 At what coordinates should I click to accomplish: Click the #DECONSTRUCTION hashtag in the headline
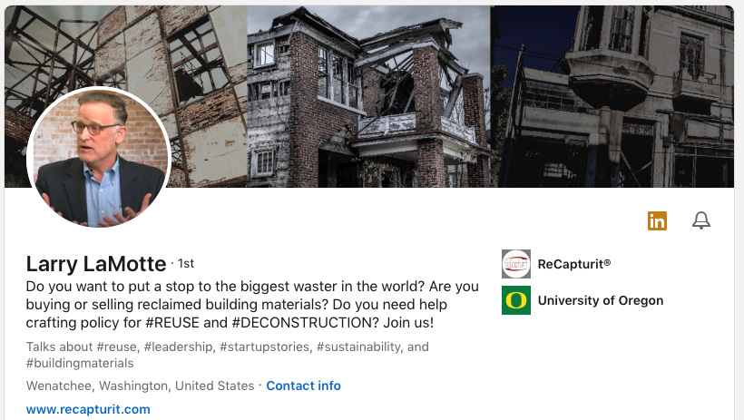point(305,323)
